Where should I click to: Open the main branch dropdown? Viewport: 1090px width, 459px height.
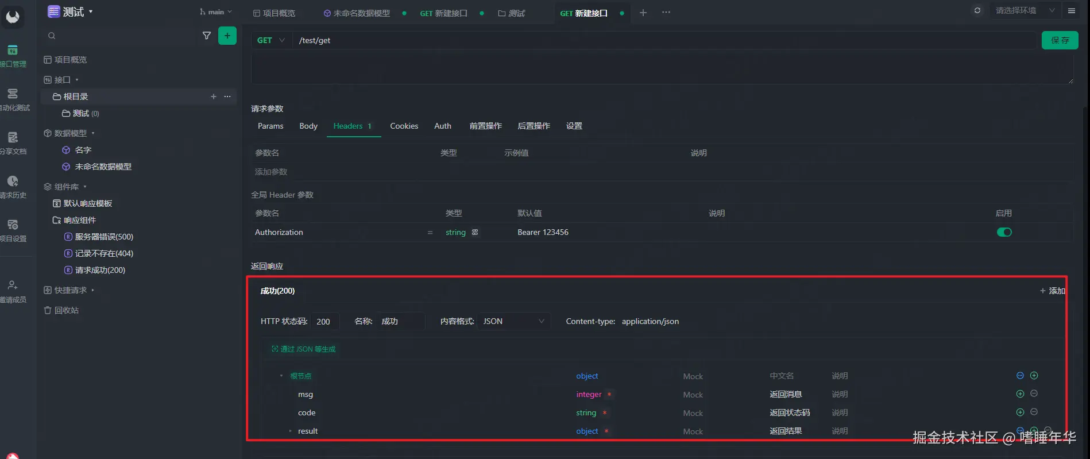click(216, 11)
